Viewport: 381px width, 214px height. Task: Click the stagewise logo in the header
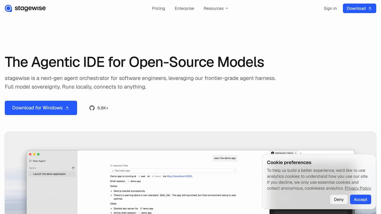(25, 8)
